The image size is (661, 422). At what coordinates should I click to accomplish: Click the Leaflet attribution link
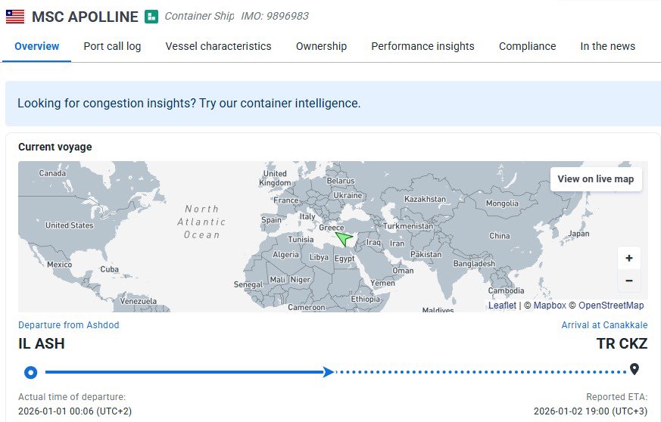(x=502, y=306)
